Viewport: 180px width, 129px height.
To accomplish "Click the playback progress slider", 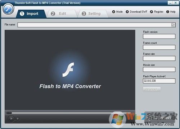I will click(69, 113).
